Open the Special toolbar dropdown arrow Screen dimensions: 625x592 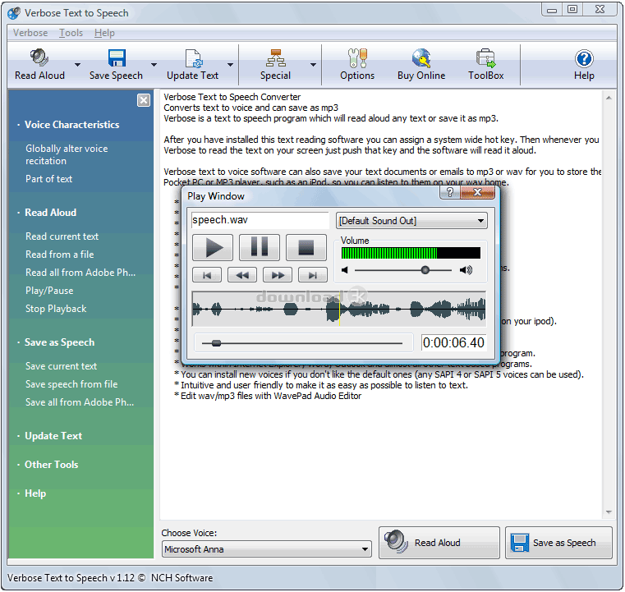(x=313, y=65)
